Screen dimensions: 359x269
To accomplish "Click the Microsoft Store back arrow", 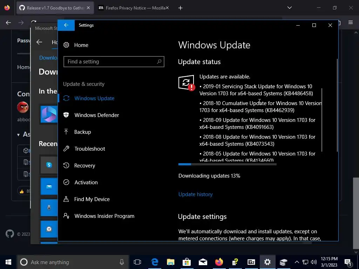I will coord(39,42).
